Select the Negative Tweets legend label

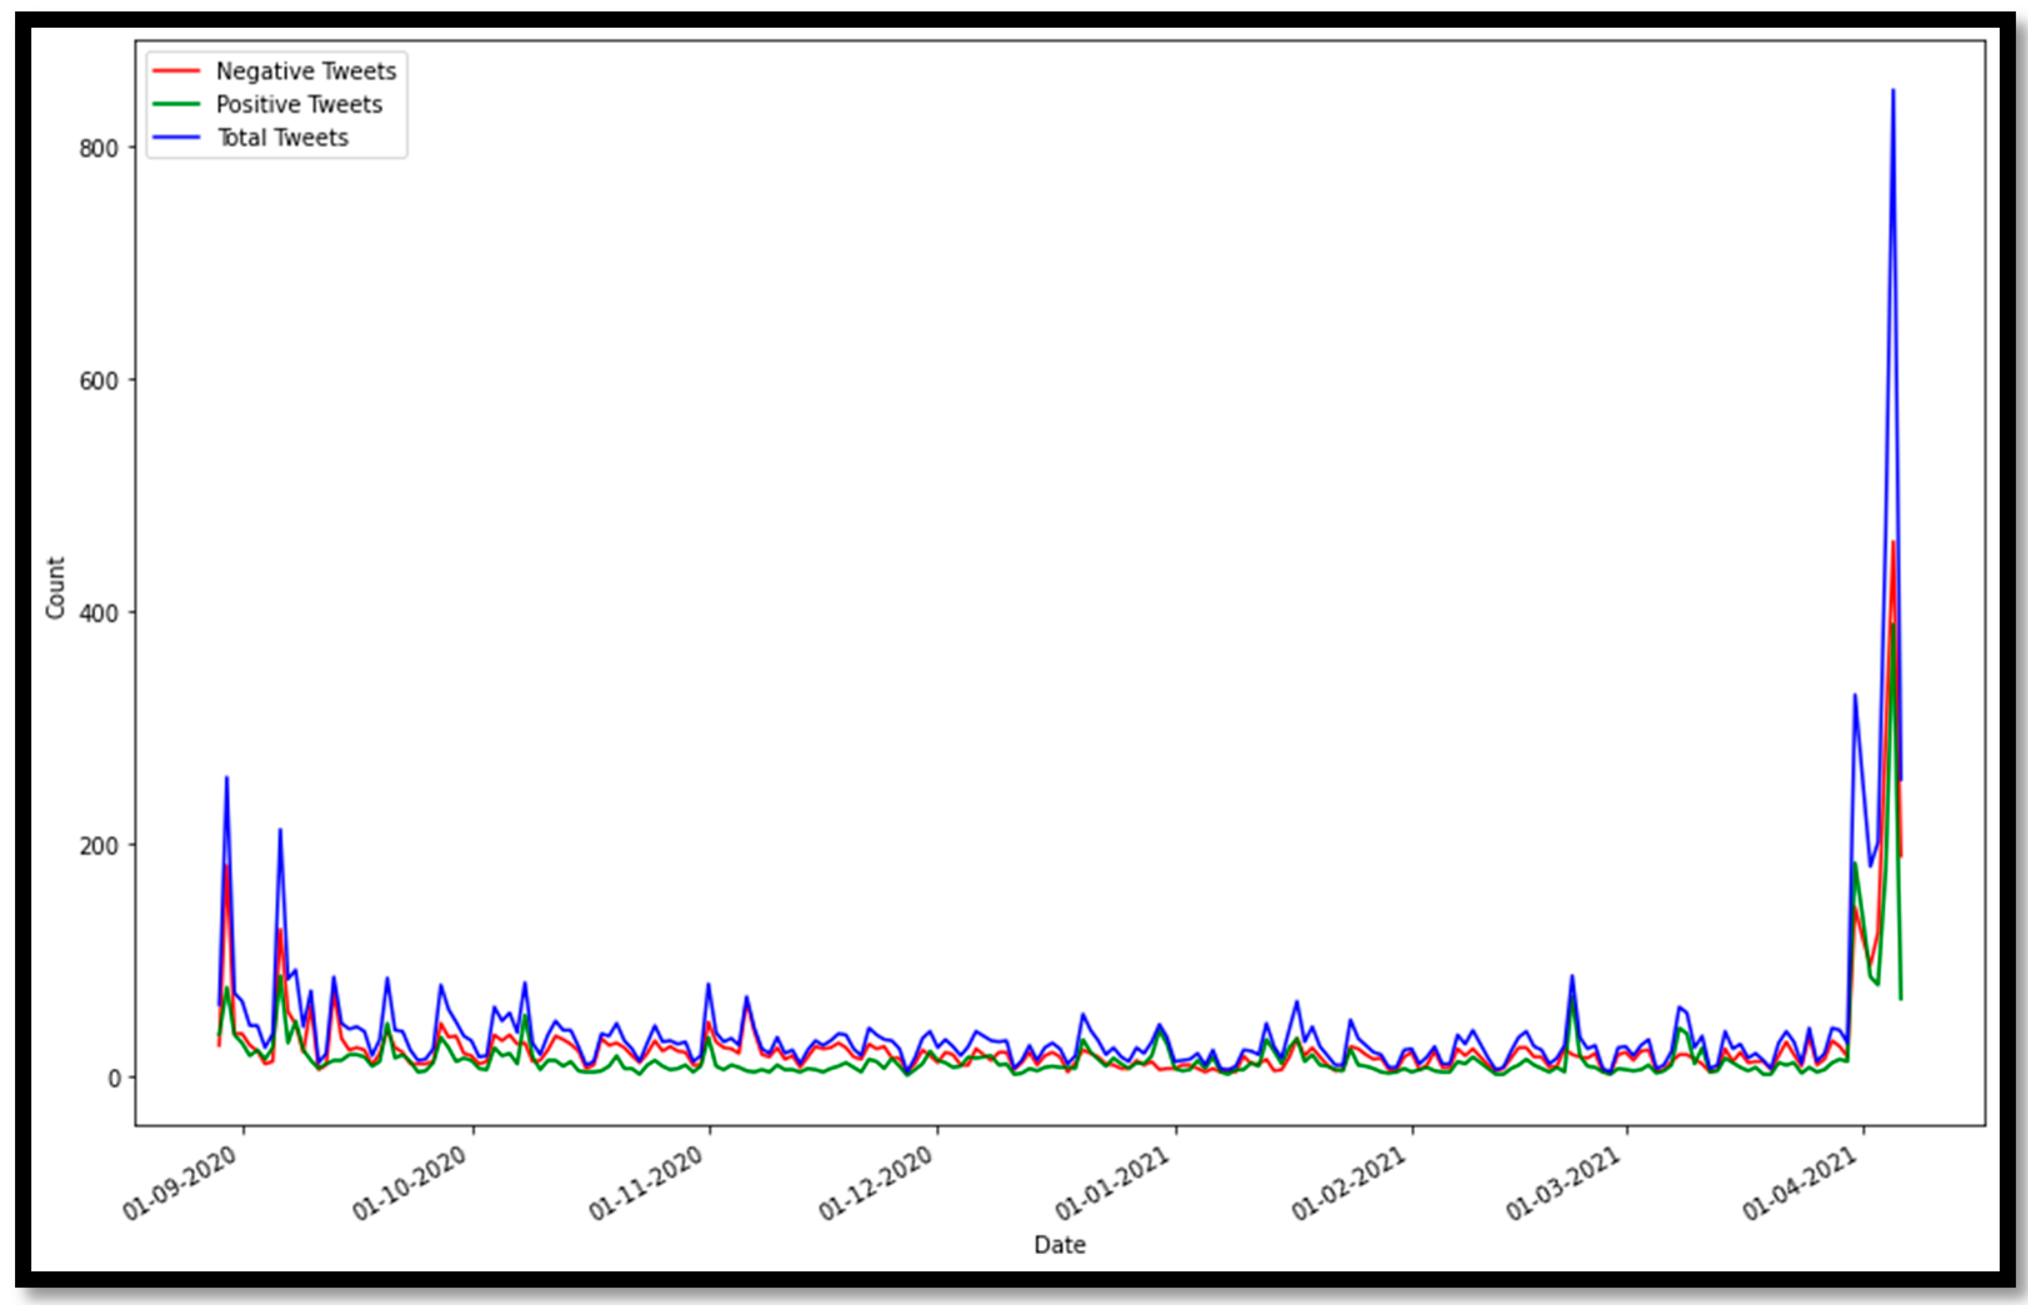tap(306, 71)
